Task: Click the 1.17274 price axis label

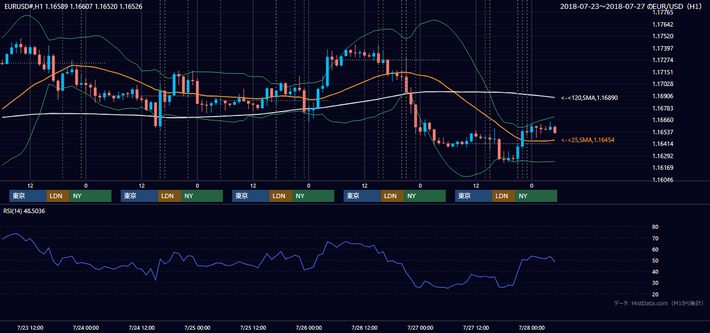Action: click(663, 60)
